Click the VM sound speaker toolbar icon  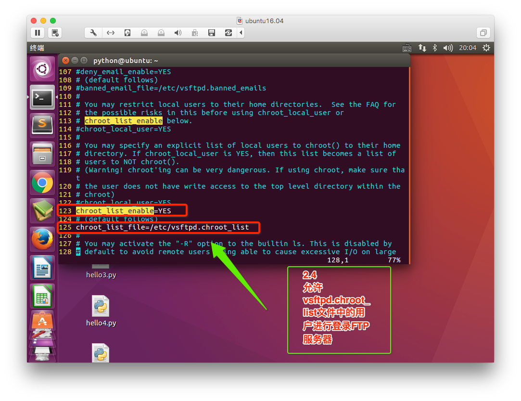[178, 33]
